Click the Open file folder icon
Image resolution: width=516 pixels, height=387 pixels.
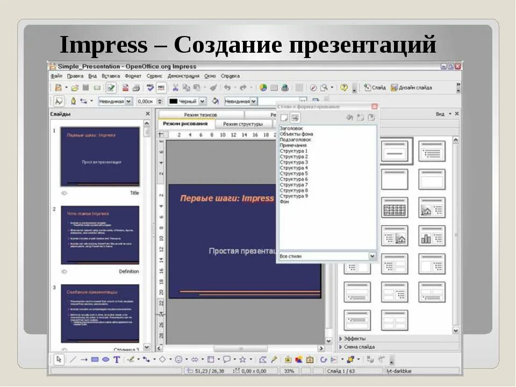point(75,88)
